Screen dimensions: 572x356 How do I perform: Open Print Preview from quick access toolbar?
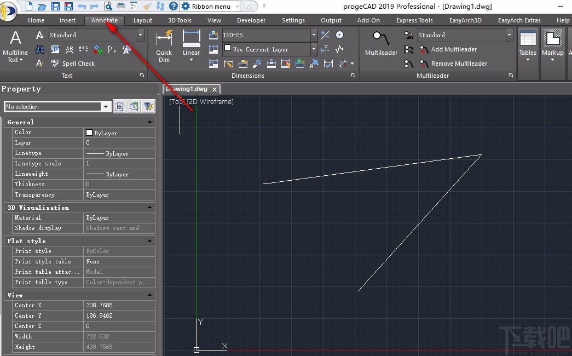(108, 6)
